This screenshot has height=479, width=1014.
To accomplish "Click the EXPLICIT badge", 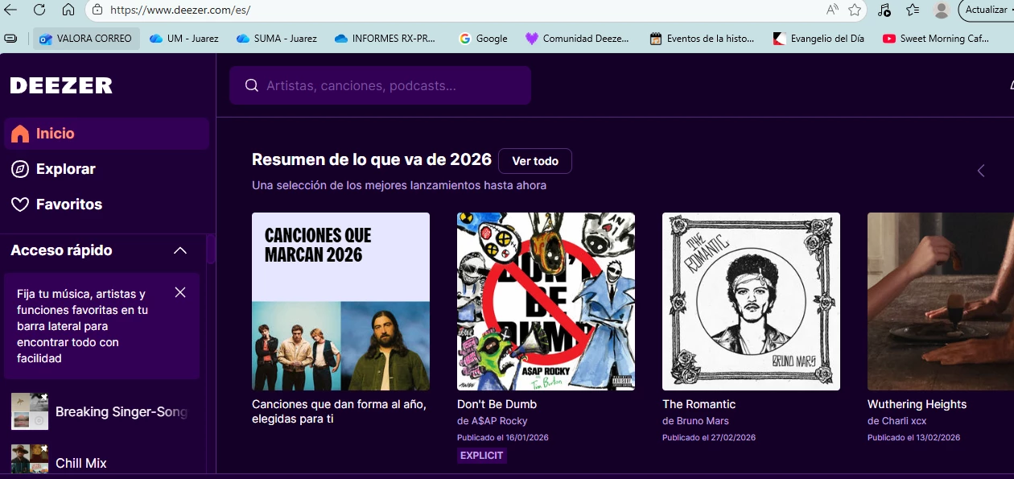I will [482, 456].
